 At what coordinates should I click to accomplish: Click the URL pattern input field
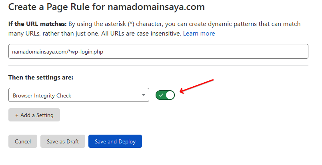pos(158,52)
